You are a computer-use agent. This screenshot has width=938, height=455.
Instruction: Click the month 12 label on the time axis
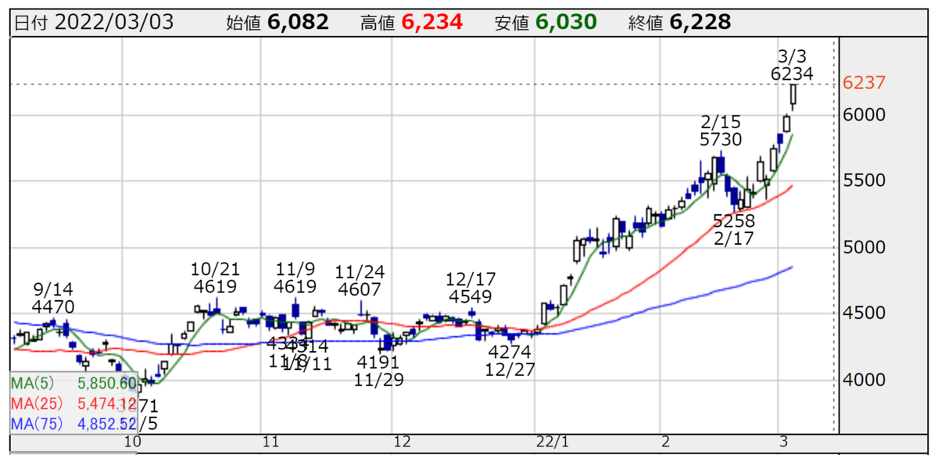pos(403,442)
